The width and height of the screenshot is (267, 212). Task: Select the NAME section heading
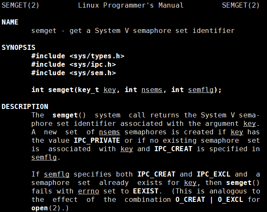pos(10,22)
